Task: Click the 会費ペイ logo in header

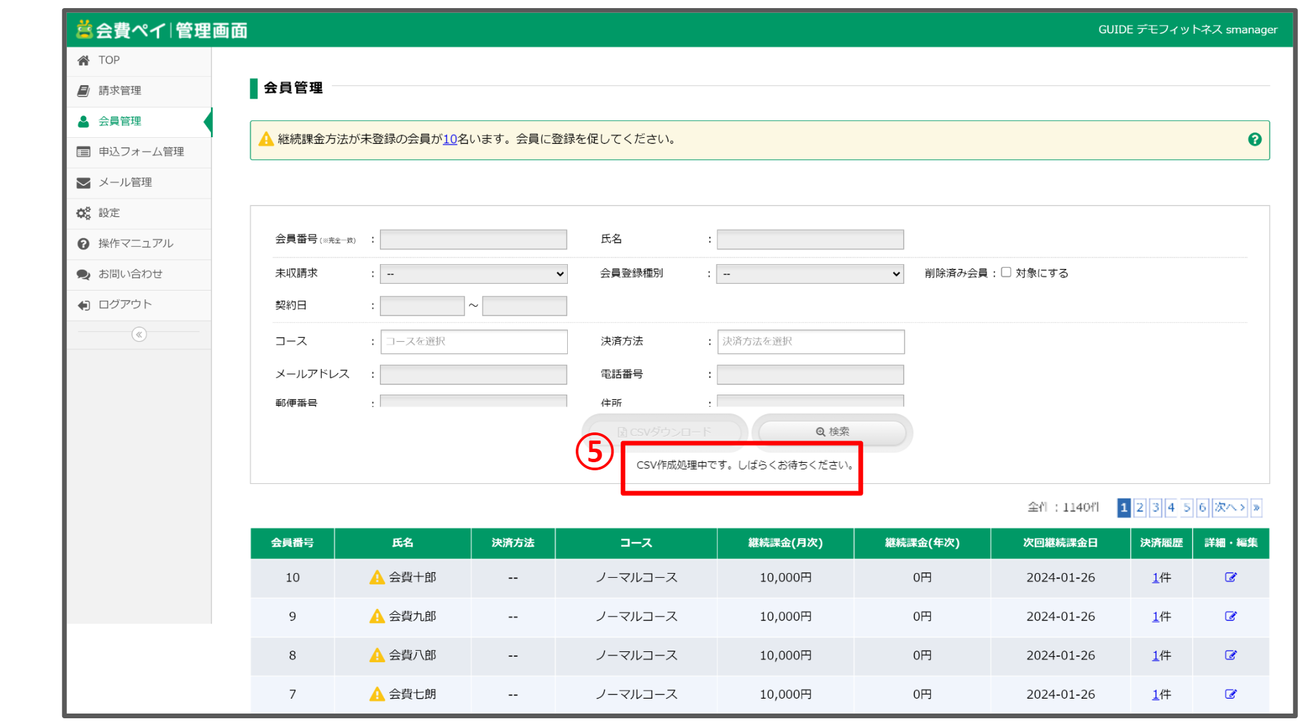Action: [162, 30]
